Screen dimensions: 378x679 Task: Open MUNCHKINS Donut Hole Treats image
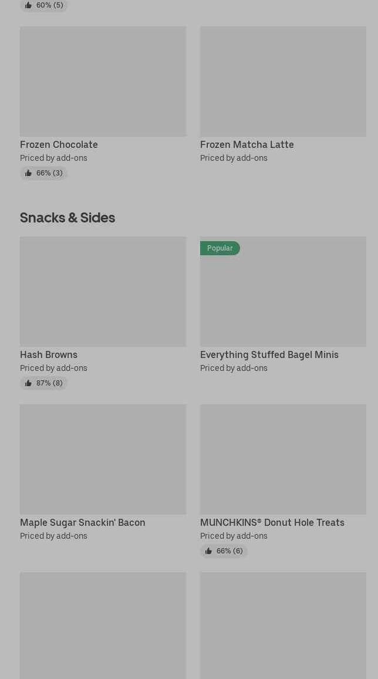[x=283, y=460]
